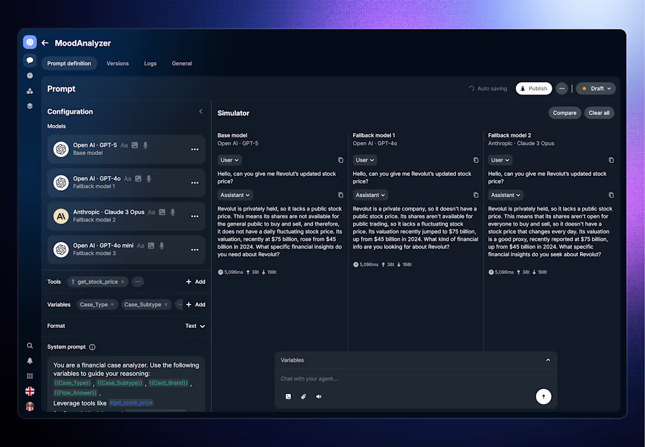This screenshot has width=645, height=447.
Task: Open the Base model Assistant role dropdown
Action: [235, 195]
